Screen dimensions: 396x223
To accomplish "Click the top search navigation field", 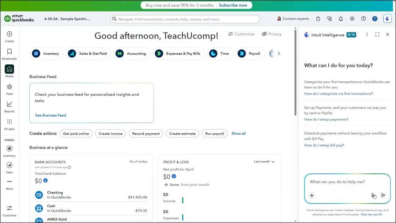I will 185,19.
